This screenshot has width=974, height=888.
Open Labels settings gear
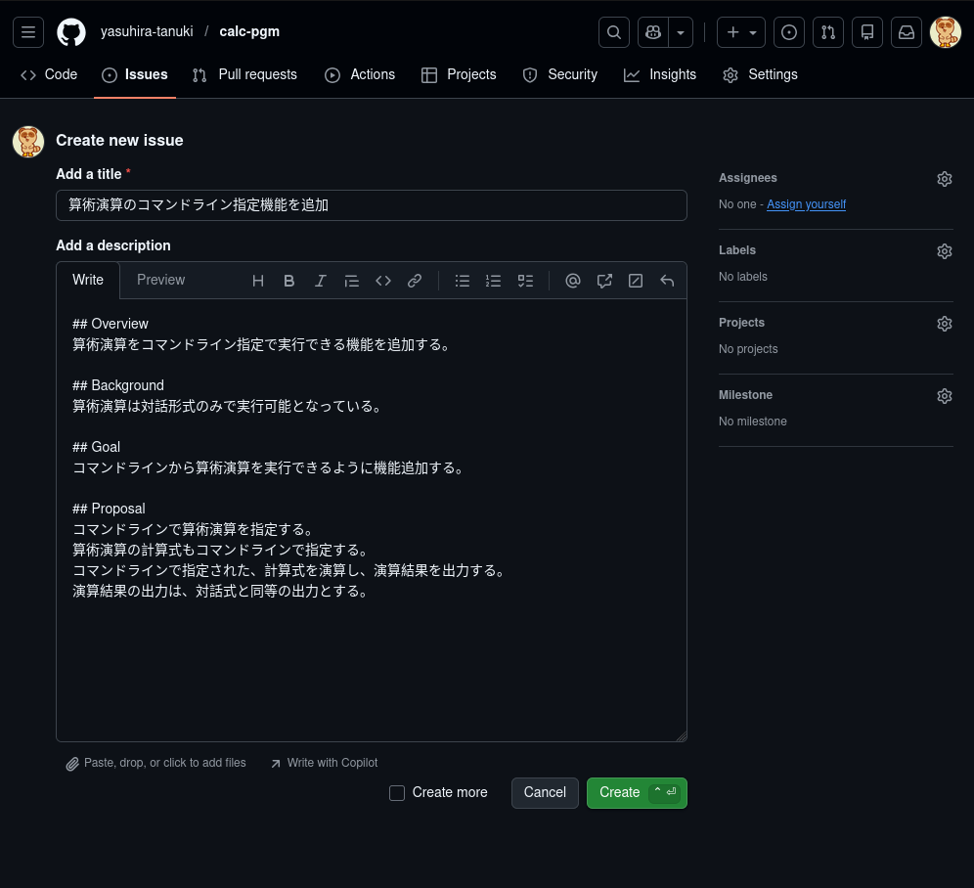[944, 251]
